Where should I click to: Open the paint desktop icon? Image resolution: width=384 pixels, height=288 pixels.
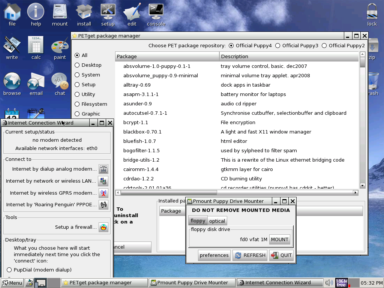click(x=60, y=48)
